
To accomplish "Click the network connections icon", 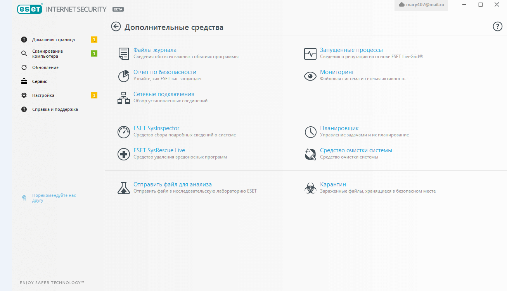I will pos(123,98).
